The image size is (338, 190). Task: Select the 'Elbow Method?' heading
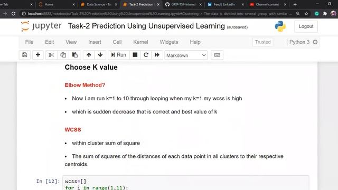tap(85, 85)
